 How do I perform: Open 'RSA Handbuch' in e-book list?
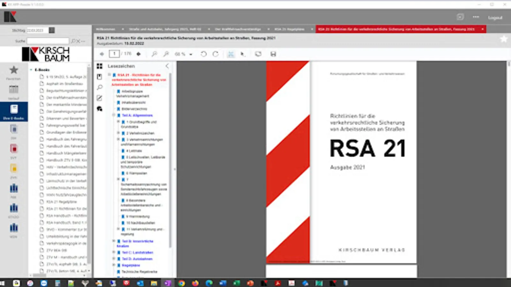[x=66, y=216]
